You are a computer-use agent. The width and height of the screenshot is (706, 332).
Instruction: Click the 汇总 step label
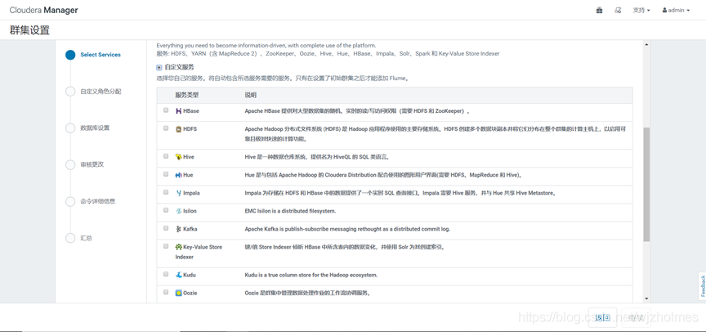point(86,238)
